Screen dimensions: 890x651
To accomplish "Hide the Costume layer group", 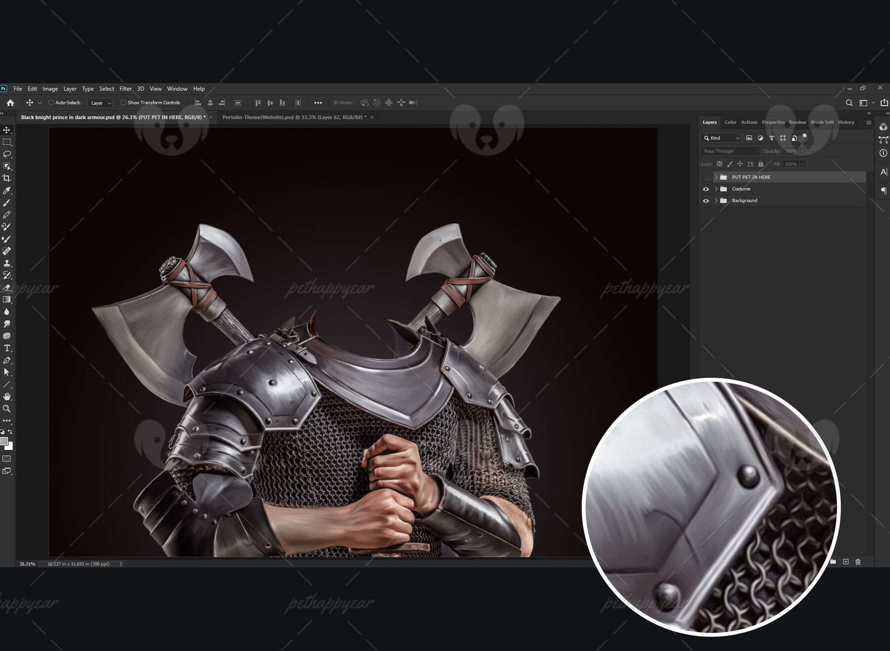I will pos(706,189).
